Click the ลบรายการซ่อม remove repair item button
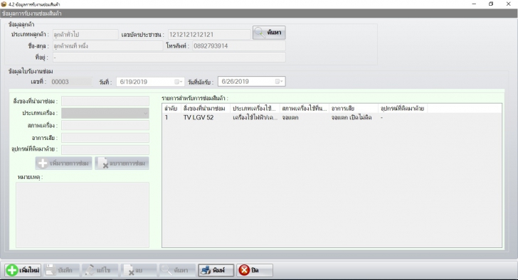 [x=122, y=163]
